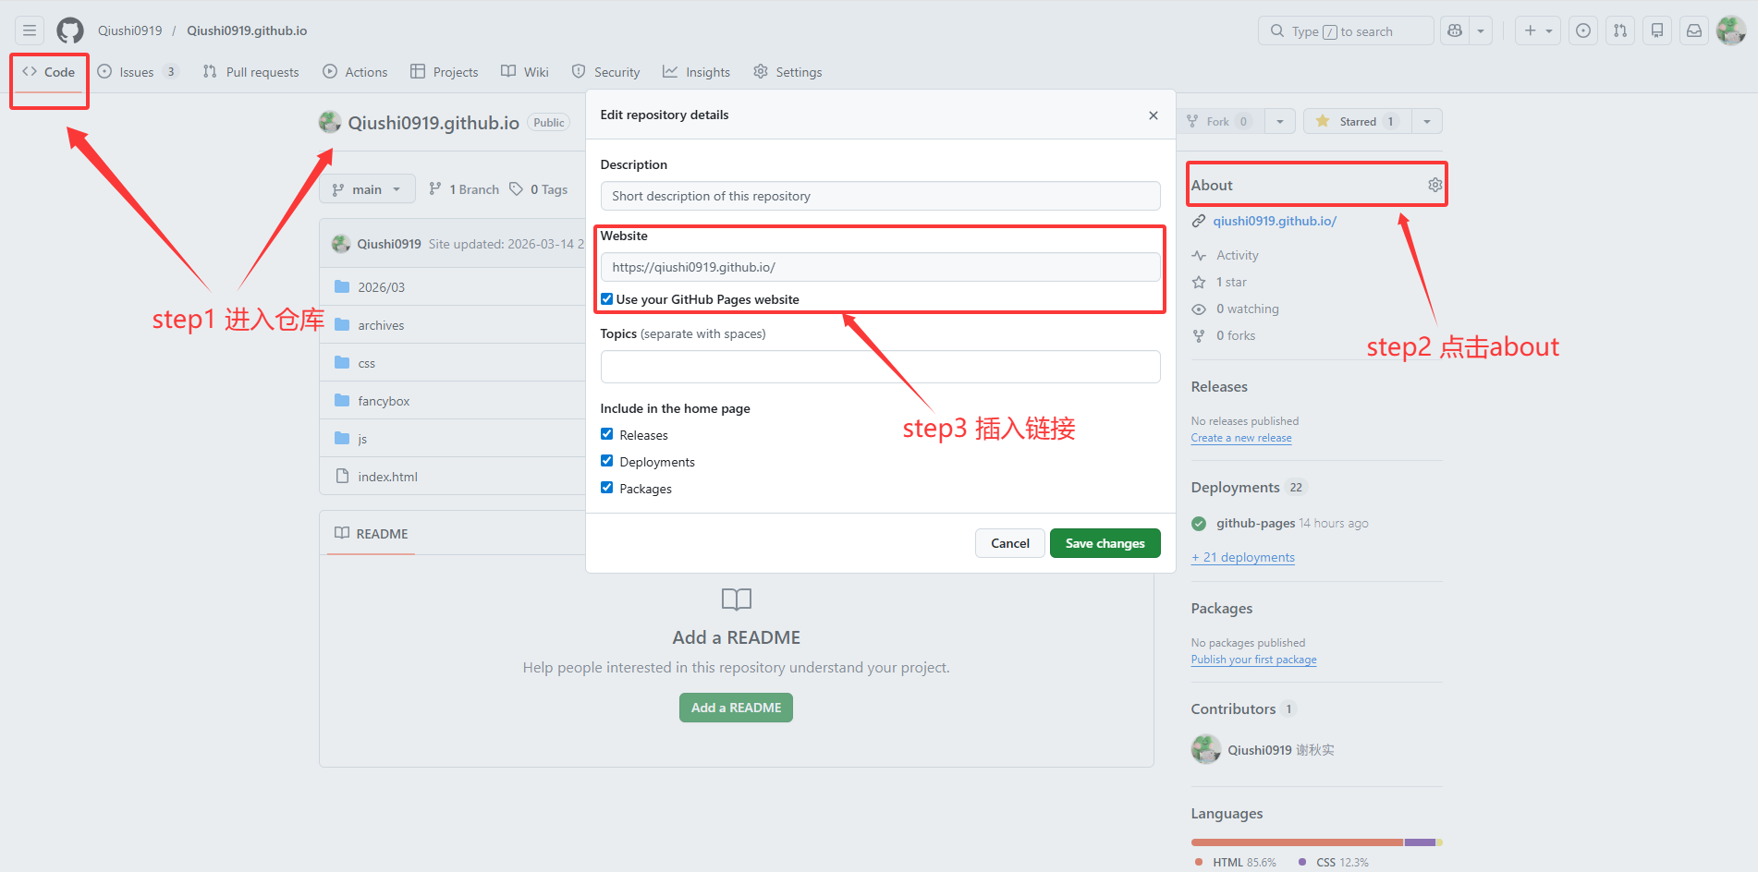The image size is (1758, 872).
Task: Open the About settings gear icon
Action: (x=1434, y=185)
